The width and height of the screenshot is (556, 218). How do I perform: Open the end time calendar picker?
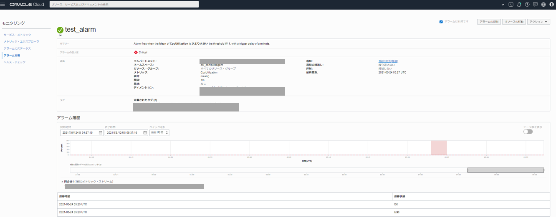point(145,132)
